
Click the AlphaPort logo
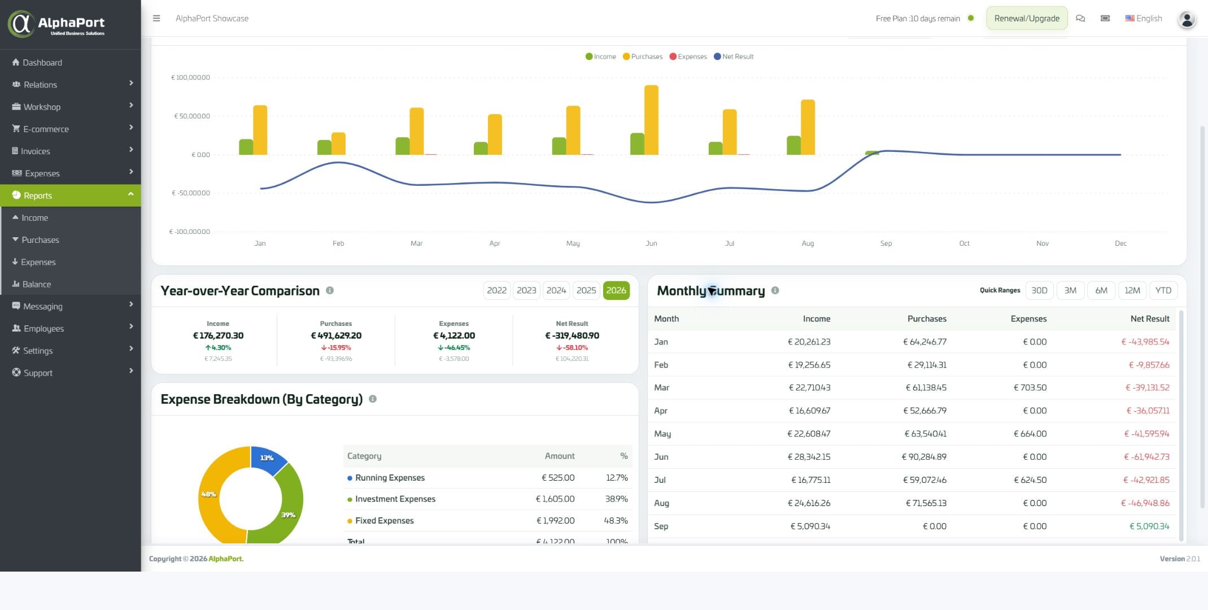[x=56, y=24]
